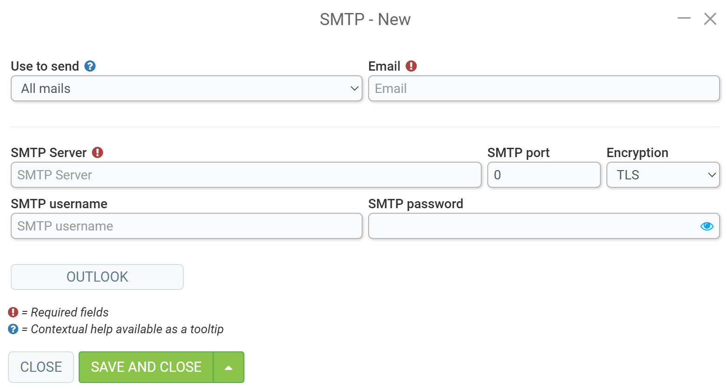Open the Encryption TLS dropdown
This screenshot has height=389, width=727.
tap(663, 175)
